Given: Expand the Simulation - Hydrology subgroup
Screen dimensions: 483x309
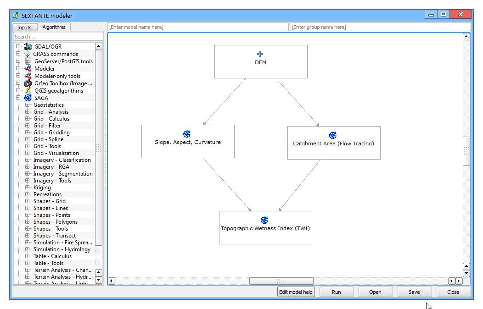Looking at the screenshot, I should click(x=28, y=249).
